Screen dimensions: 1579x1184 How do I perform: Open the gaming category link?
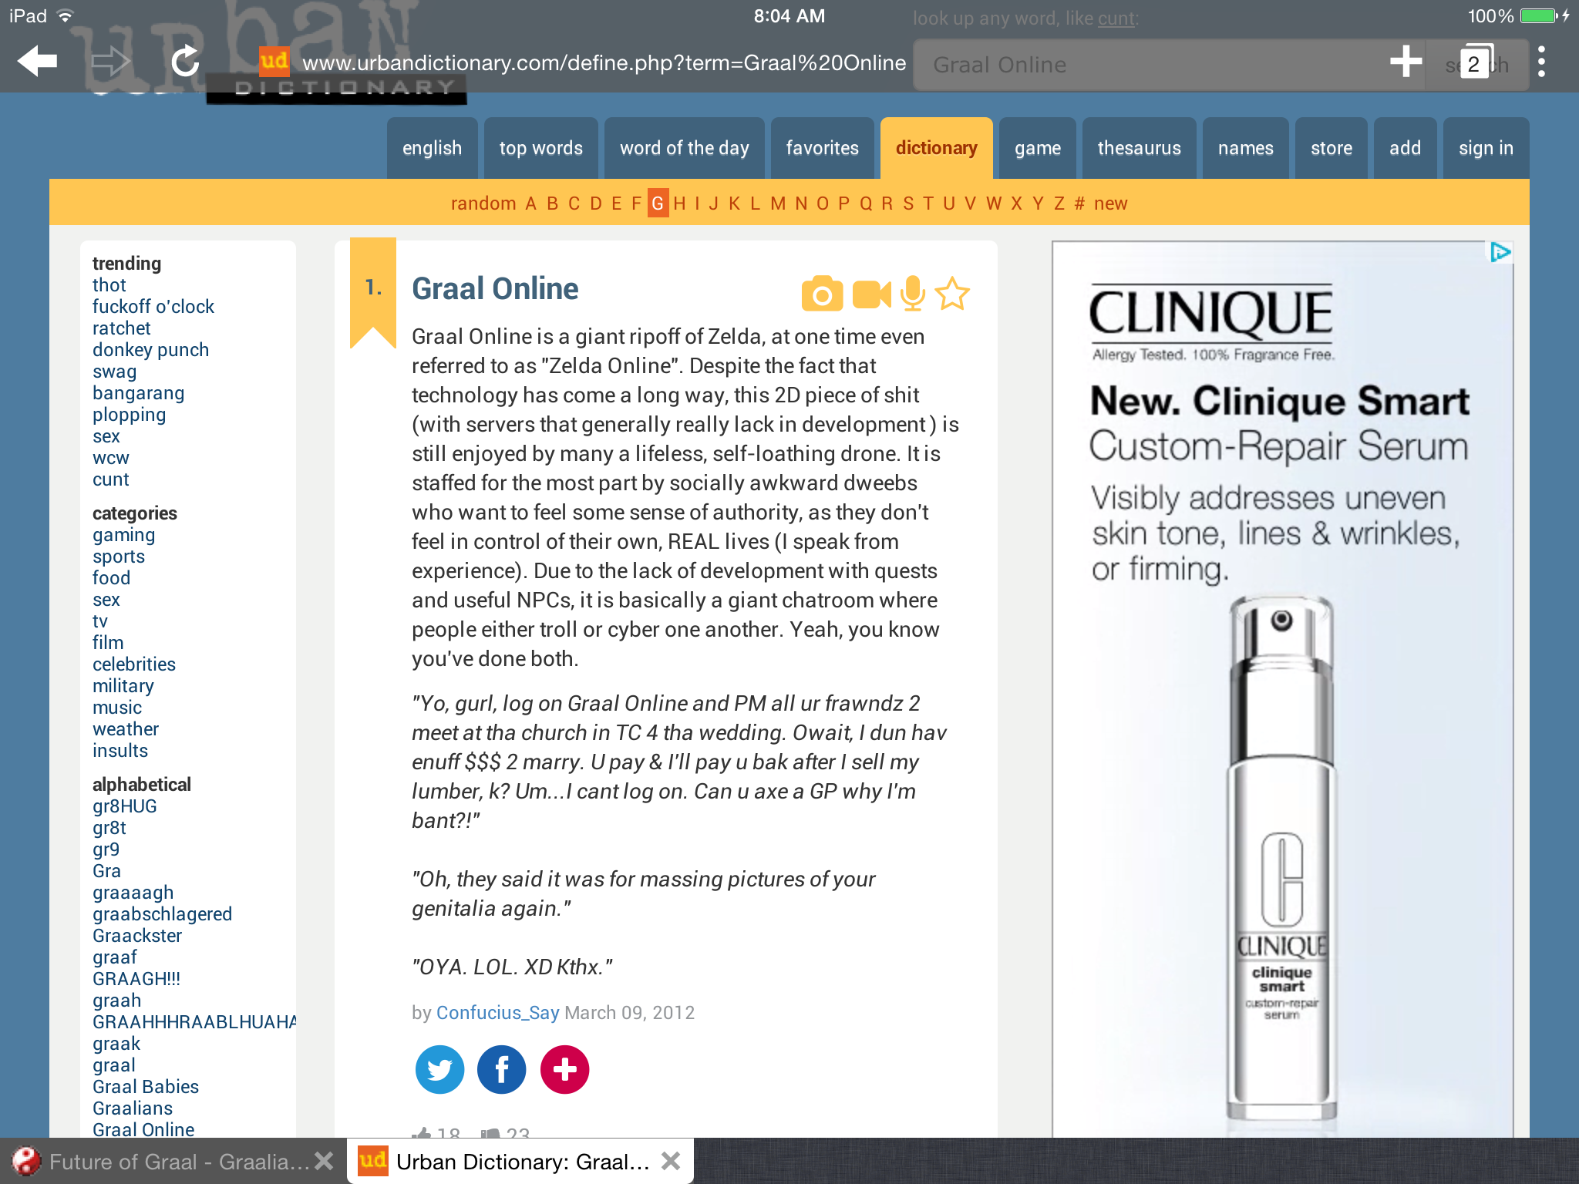(x=123, y=535)
